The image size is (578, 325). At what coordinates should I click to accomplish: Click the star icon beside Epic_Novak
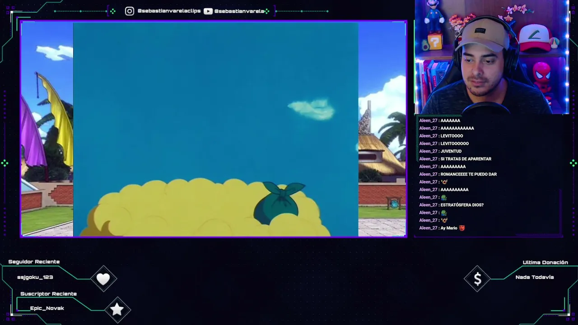[x=117, y=309]
